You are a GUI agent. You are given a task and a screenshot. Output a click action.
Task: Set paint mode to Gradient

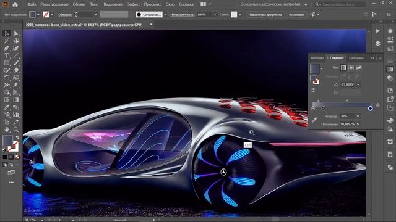point(11,157)
